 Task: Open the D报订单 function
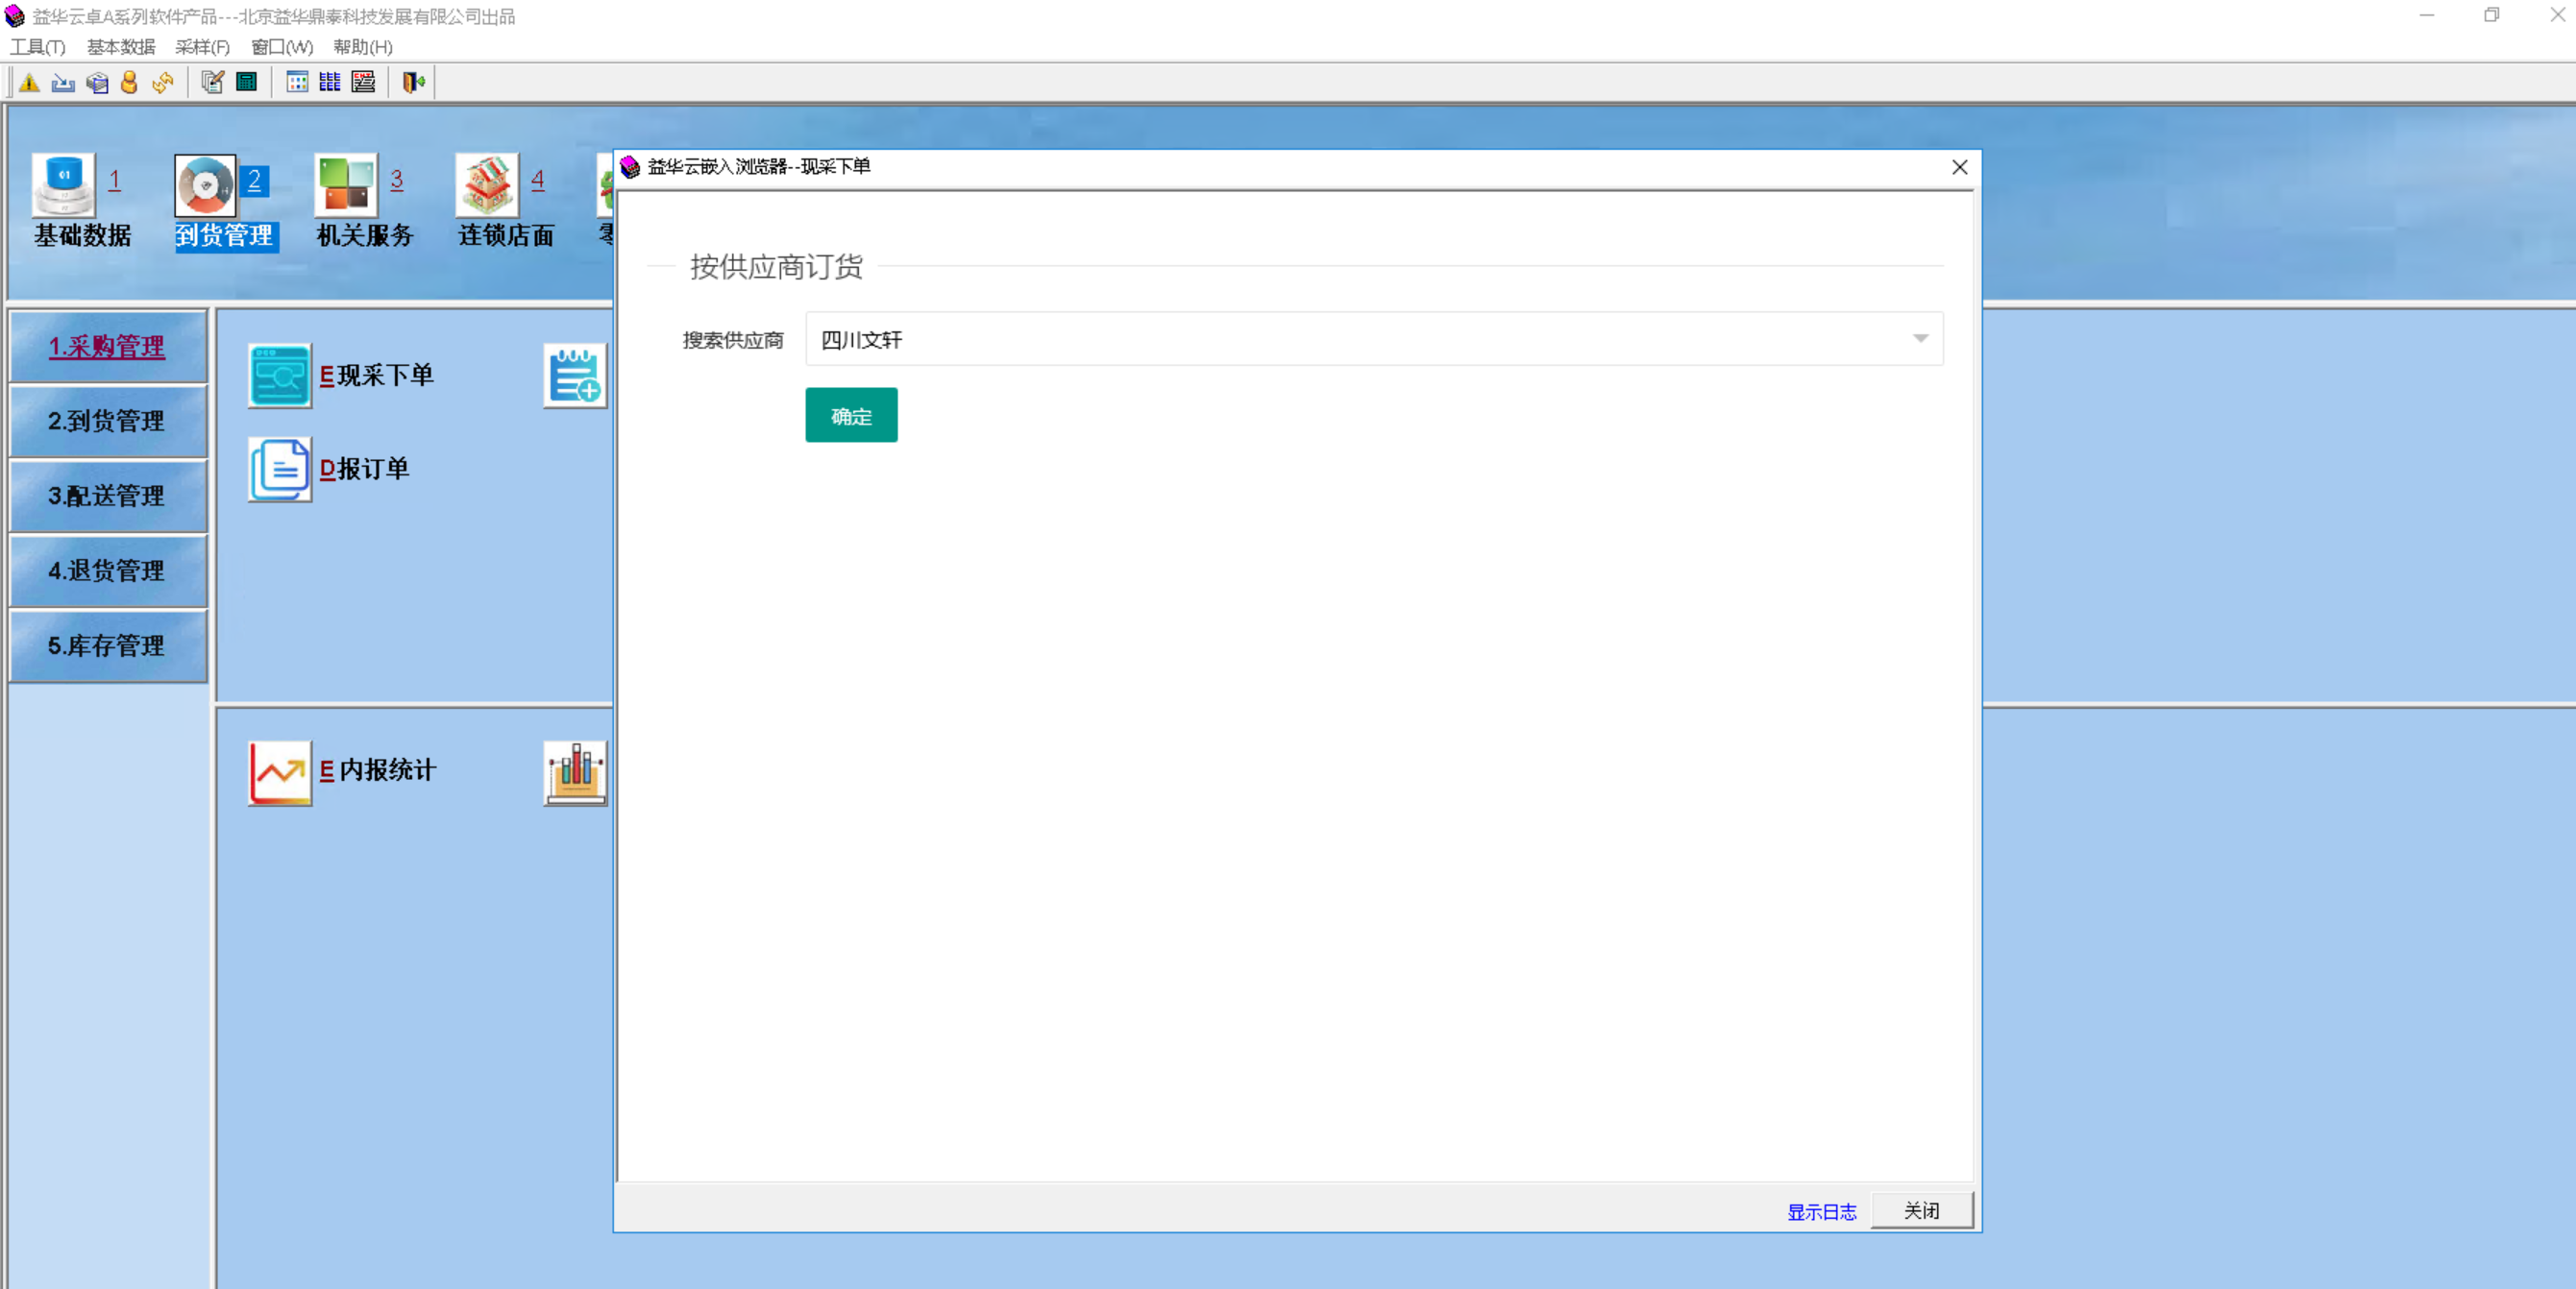click(x=280, y=469)
